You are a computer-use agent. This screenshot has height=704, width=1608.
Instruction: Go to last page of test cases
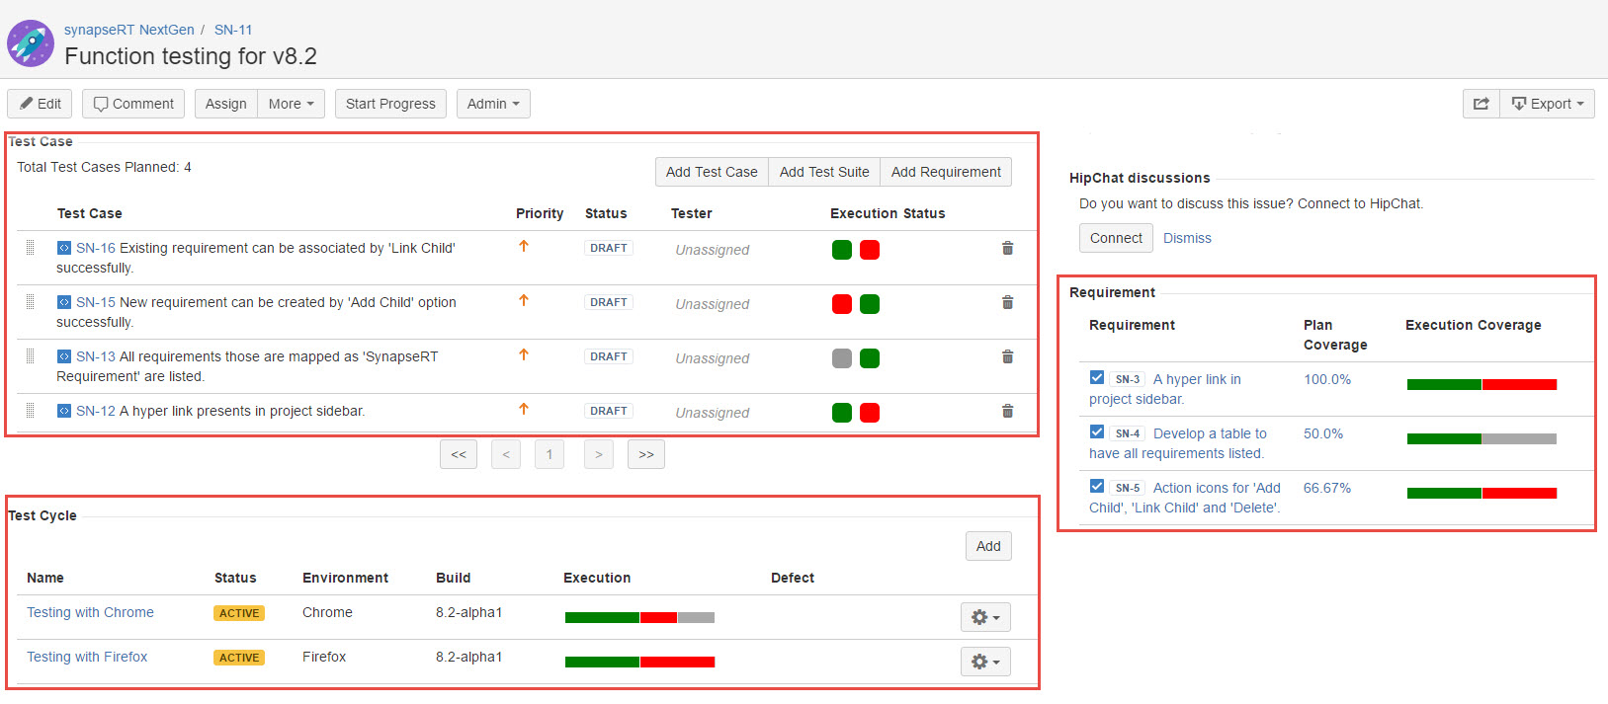click(646, 454)
